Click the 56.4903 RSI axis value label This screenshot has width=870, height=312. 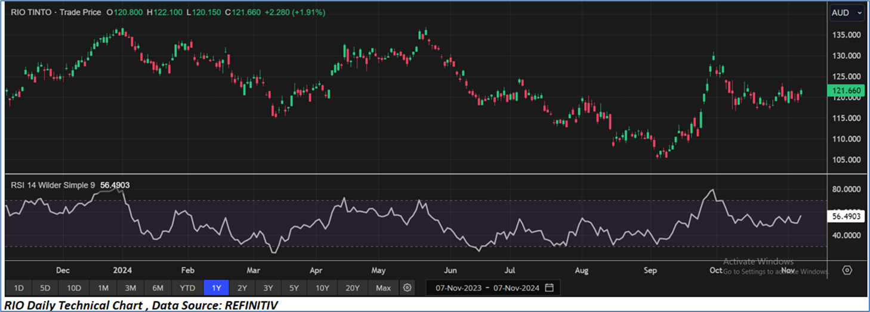[846, 217]
